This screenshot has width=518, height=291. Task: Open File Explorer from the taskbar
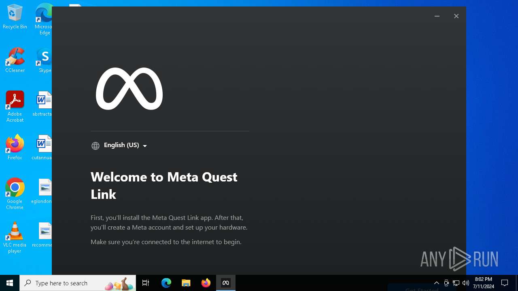[x=186, y=283]
